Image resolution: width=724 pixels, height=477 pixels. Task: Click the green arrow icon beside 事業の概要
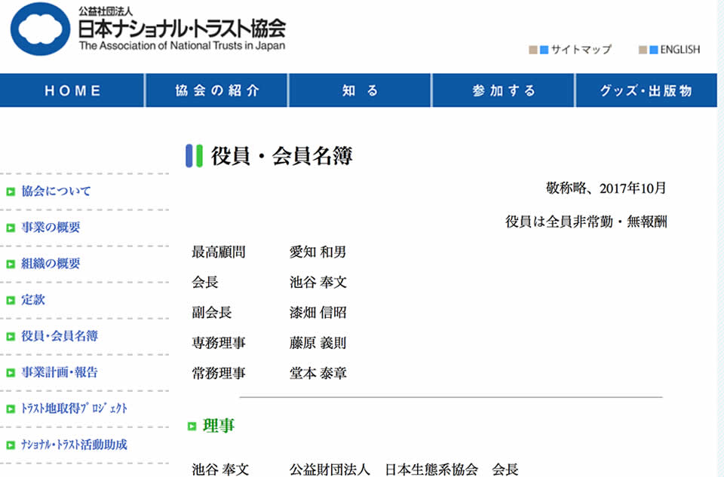click(11, 228)
